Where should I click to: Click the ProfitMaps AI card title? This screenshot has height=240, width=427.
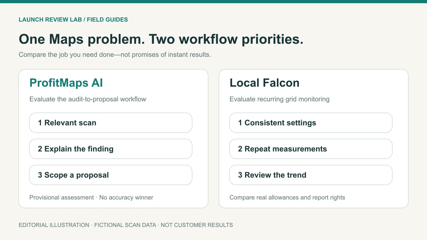click(66, 83)
